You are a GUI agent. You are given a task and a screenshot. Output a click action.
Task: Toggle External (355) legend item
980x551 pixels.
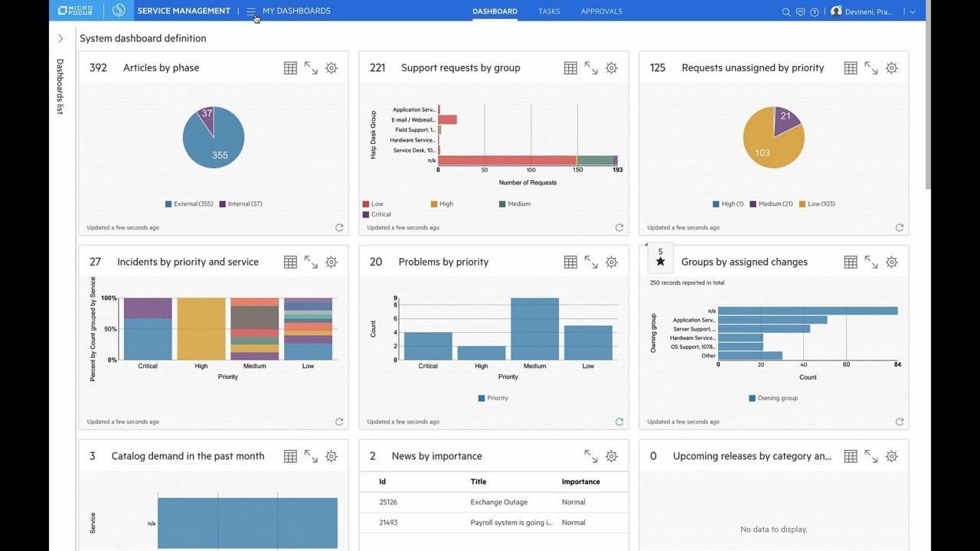(189, 204)
